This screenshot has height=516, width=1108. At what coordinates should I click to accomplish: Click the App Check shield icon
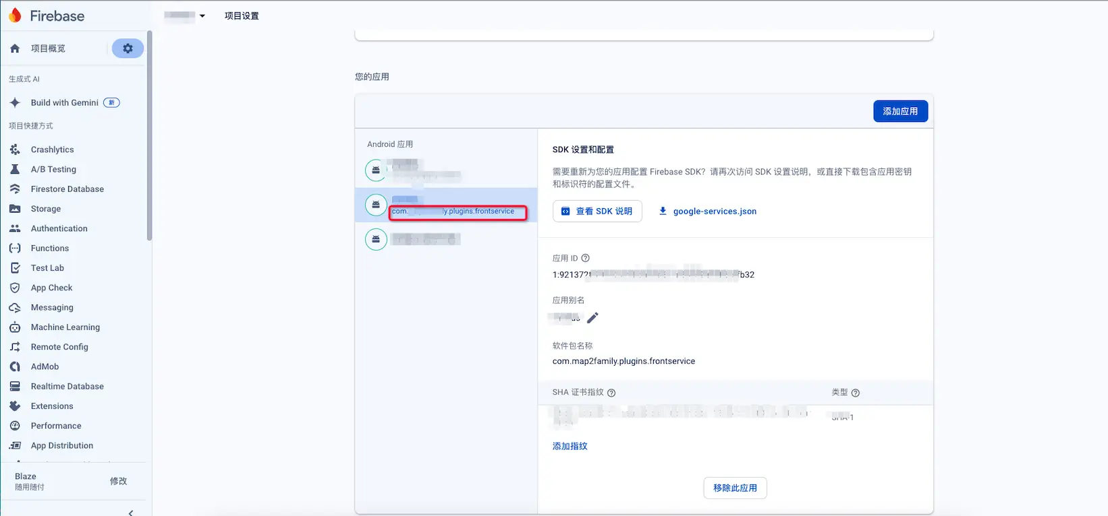tap(15, 288)
